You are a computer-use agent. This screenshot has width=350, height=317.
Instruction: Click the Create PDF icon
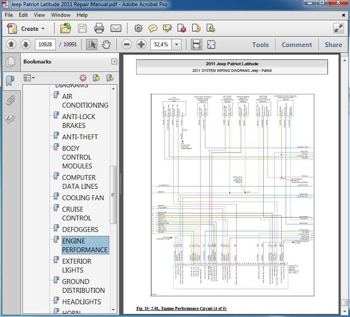(12, 29)
